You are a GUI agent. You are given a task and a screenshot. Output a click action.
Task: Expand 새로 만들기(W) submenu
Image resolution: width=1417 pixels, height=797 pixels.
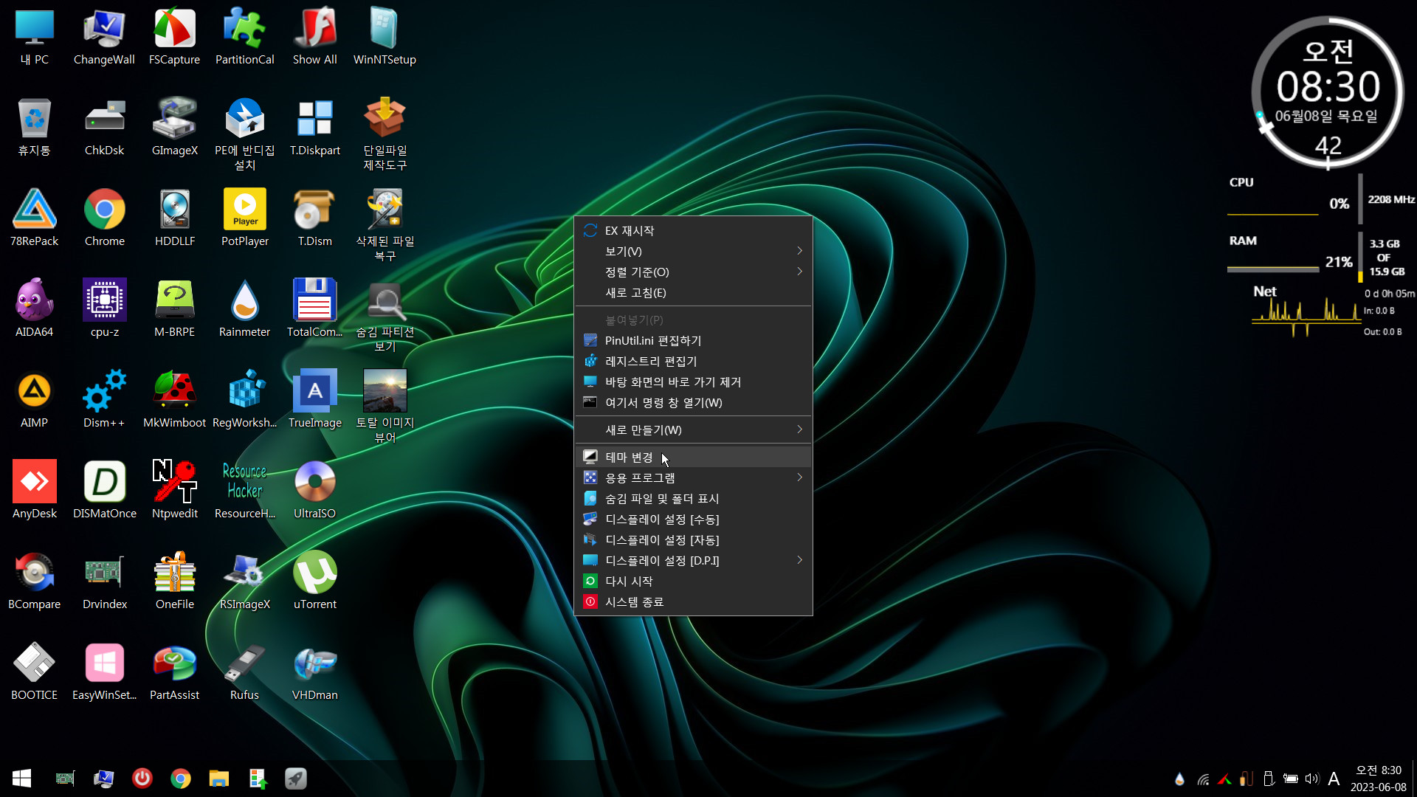coord(693,429)
